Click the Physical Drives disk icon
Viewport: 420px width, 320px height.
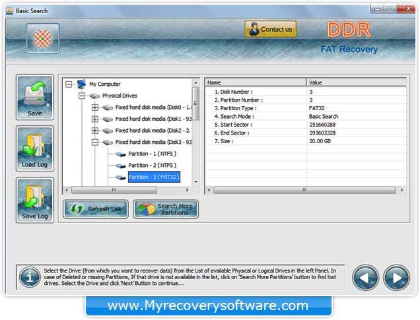[x=94, y=96]
